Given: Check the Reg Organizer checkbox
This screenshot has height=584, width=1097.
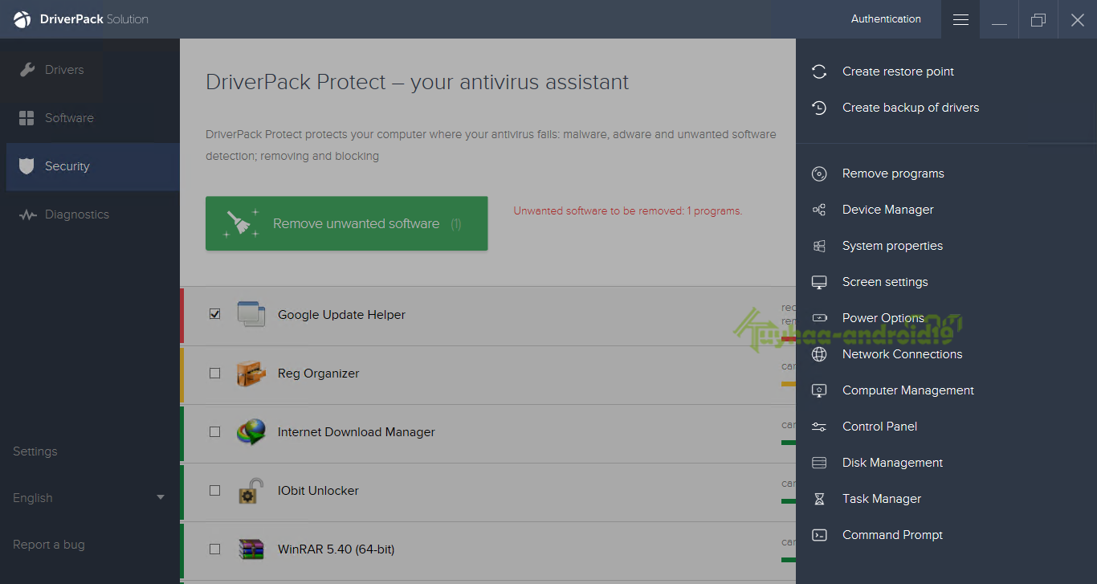Looking at the screenshot, I should [x=214, y=373].
